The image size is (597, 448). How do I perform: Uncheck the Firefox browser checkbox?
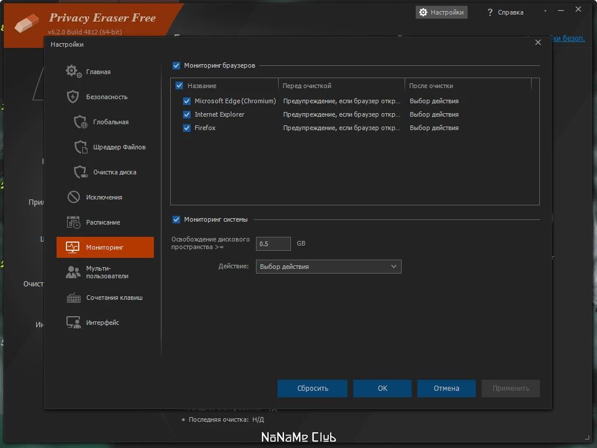click(187, 128)
